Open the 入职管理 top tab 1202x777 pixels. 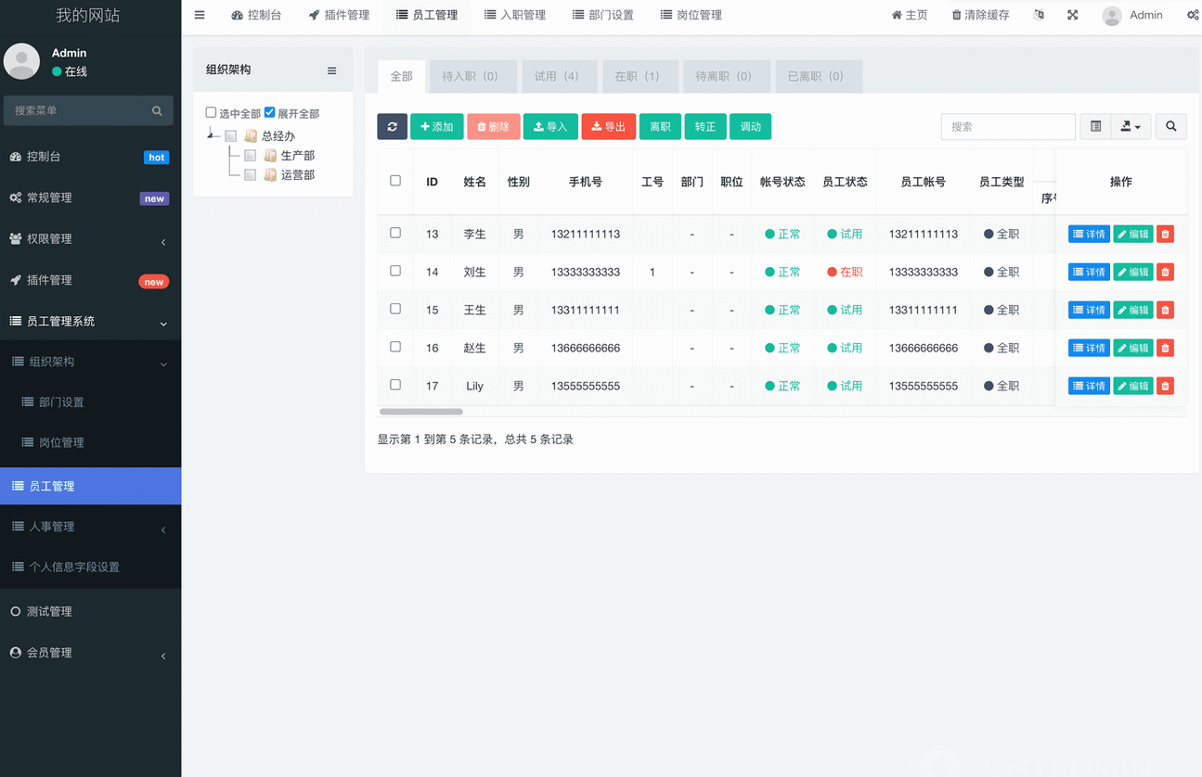(514, 16)
